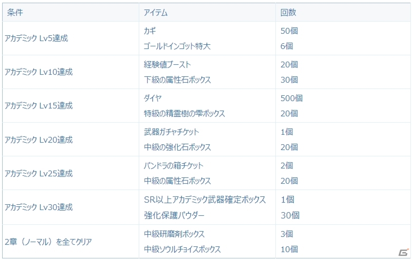413x260 pixels.
Task: Click the アカデミック Lv30達成 condition cell
Action: pos(71,207)
